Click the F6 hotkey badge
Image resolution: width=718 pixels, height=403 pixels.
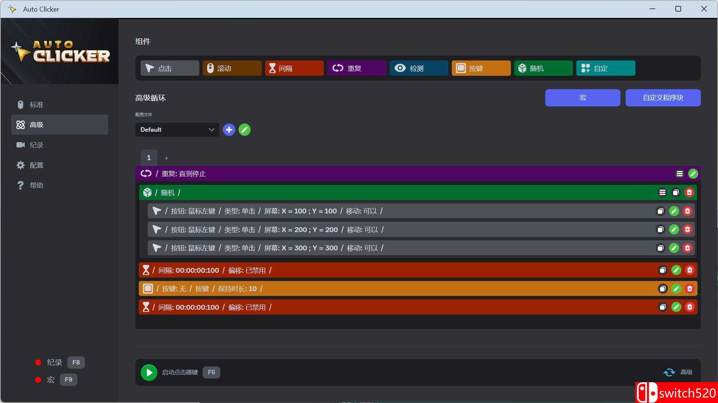pyautogui.click(x=211, y=372)
